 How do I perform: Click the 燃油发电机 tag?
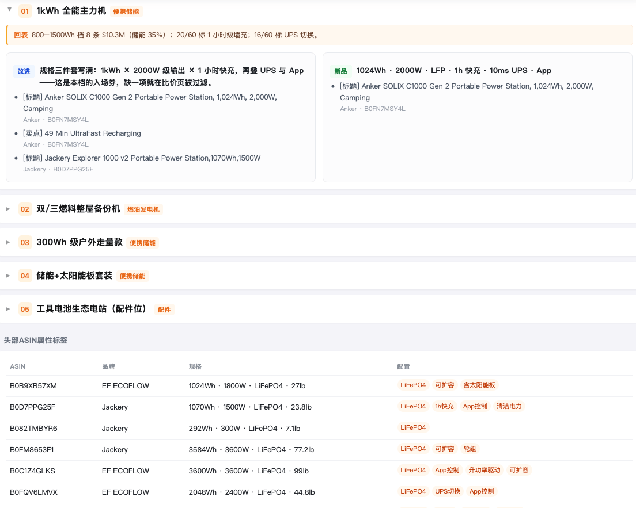click(143, 209)
